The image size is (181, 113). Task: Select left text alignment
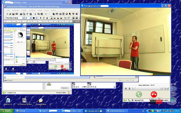[x=52, y=18]
